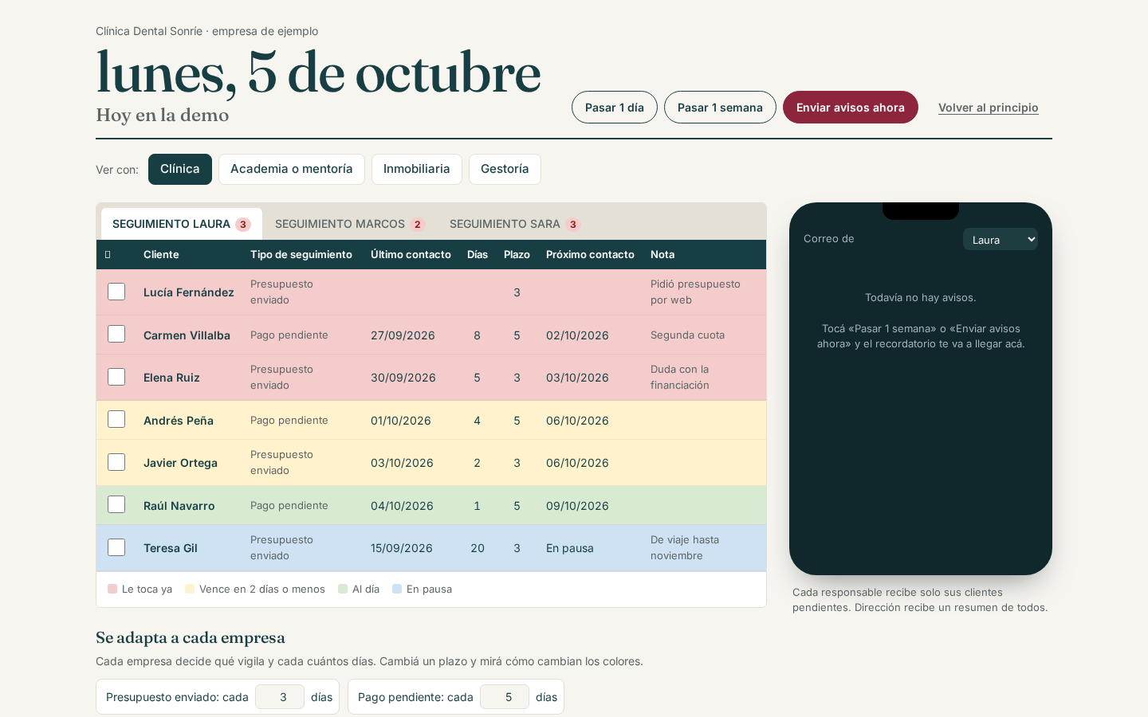
Task: Mark Andrés Peña's checkbox
Action: (x=116, y=419)
